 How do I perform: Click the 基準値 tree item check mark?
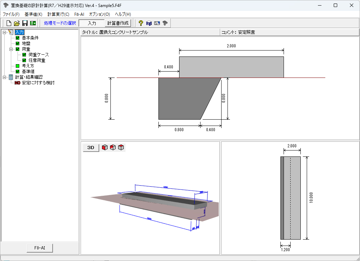(18, 72)
